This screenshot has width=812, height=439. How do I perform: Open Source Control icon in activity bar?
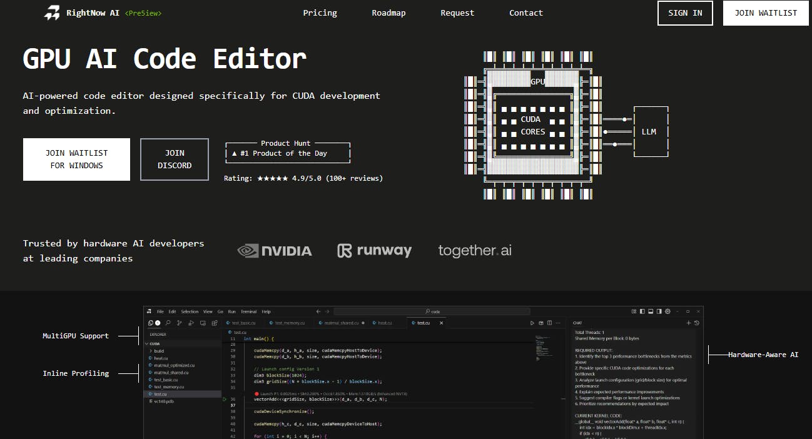coord(180,323)
